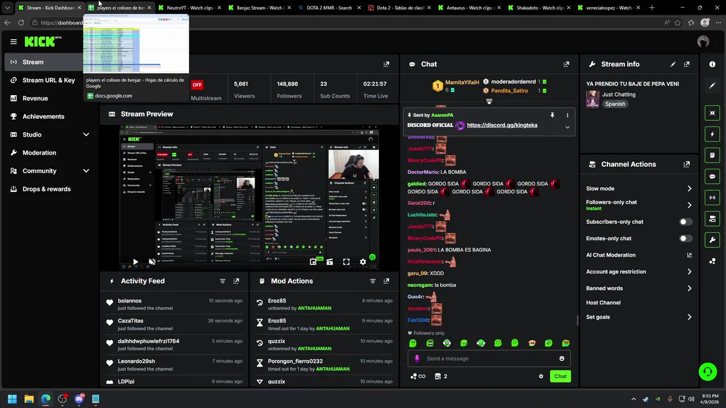Filter the Mod Actions list
The height and width of the screenshot is (408, 726).
pyautogui.click(x=373, y=281)
